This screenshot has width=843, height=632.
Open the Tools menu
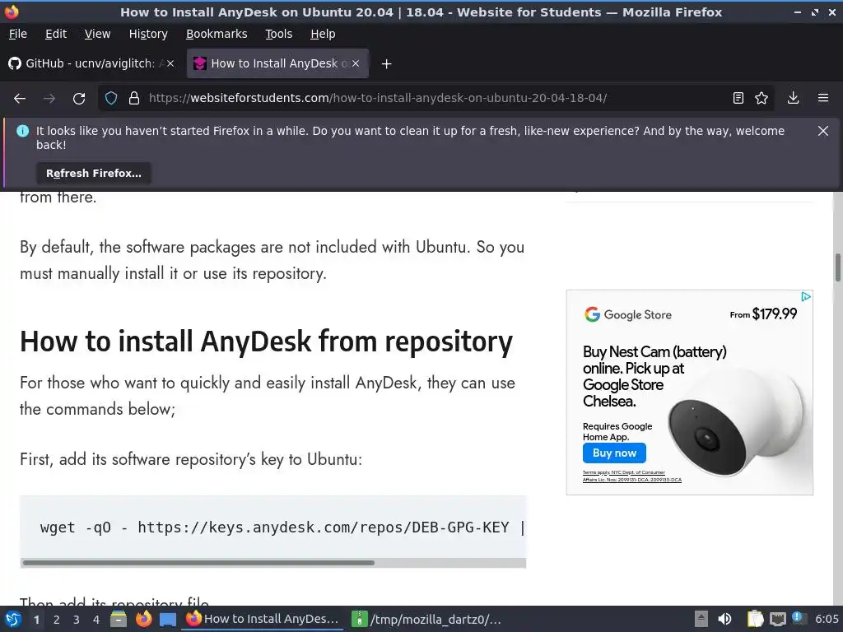click(x=278, y=34)
